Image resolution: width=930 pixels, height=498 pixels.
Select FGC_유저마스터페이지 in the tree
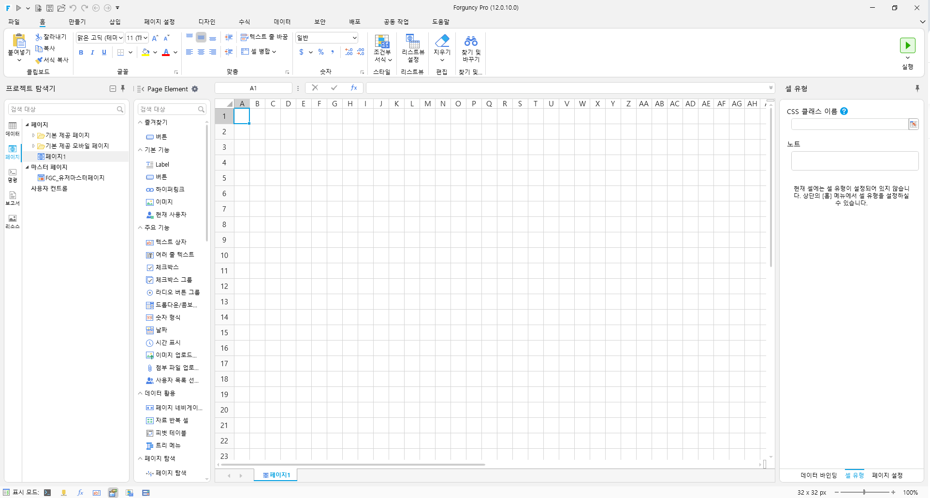point(75,178)
